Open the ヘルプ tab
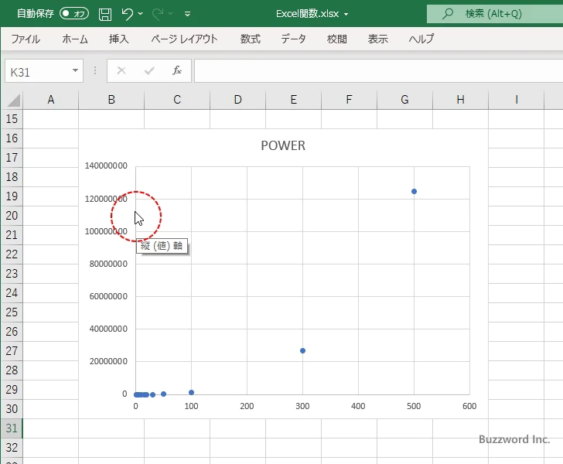This screenshot has width=563, height=464. [x=421, y=39]
